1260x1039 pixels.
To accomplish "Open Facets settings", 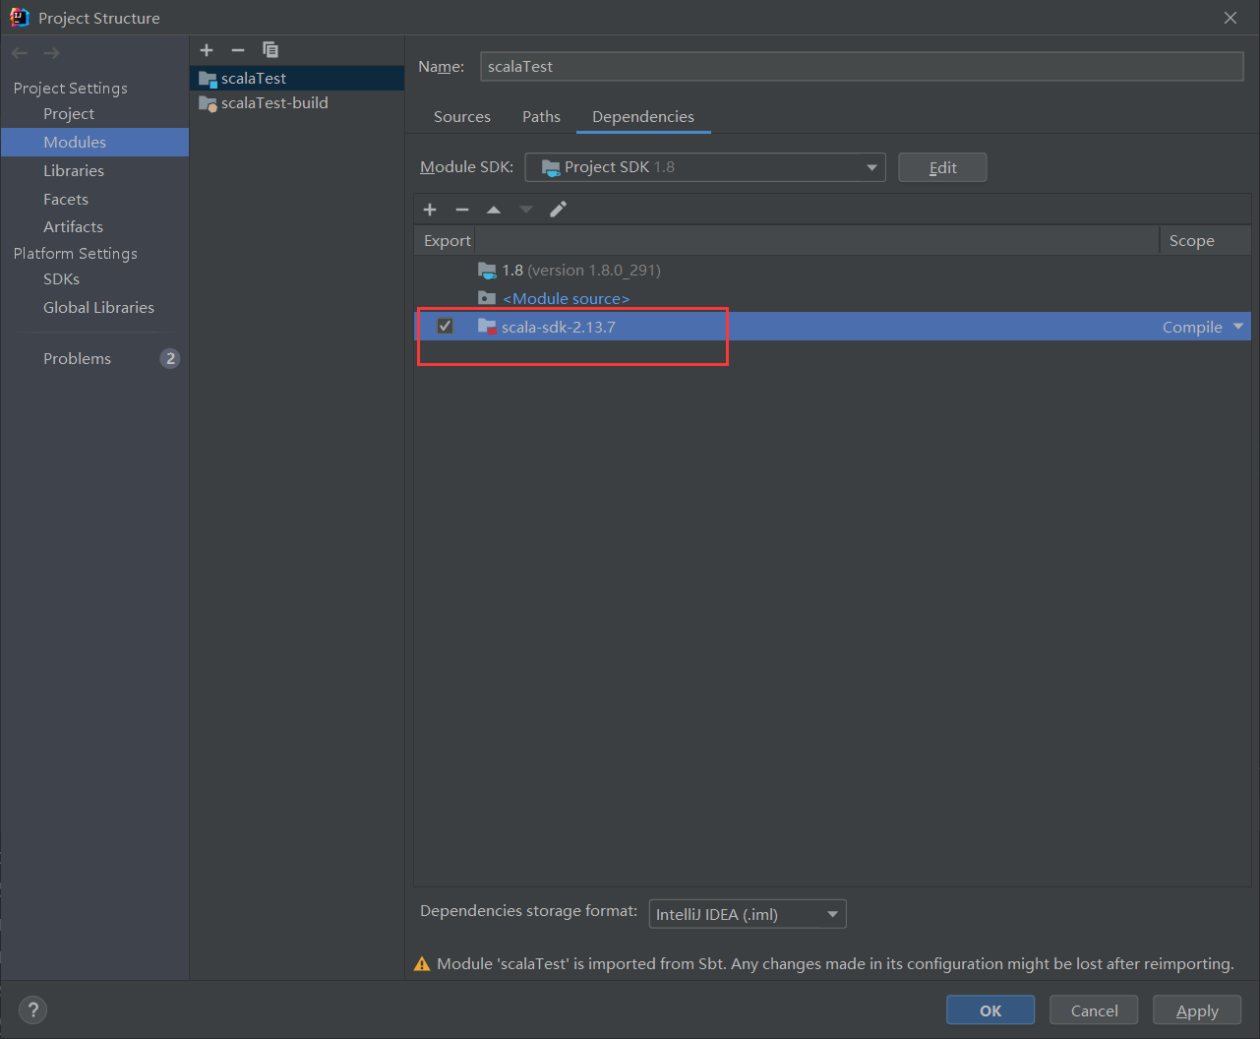I will point(66,199).
